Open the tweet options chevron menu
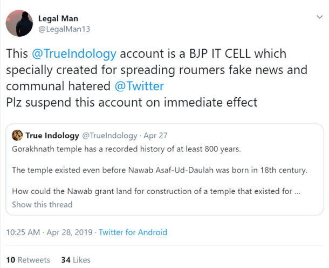This screenshot has width=329, height=268. (318, 18)
